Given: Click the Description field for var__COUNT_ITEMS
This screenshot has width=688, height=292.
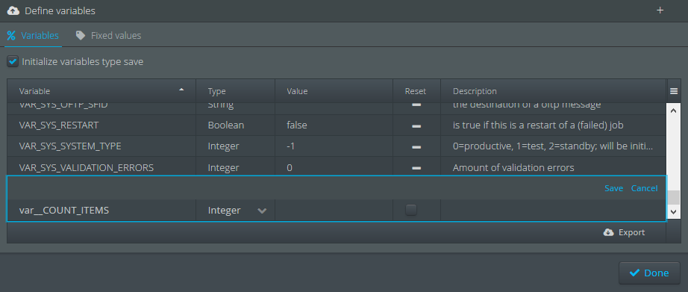Looking at the screenshot, I should pos(553,211).
